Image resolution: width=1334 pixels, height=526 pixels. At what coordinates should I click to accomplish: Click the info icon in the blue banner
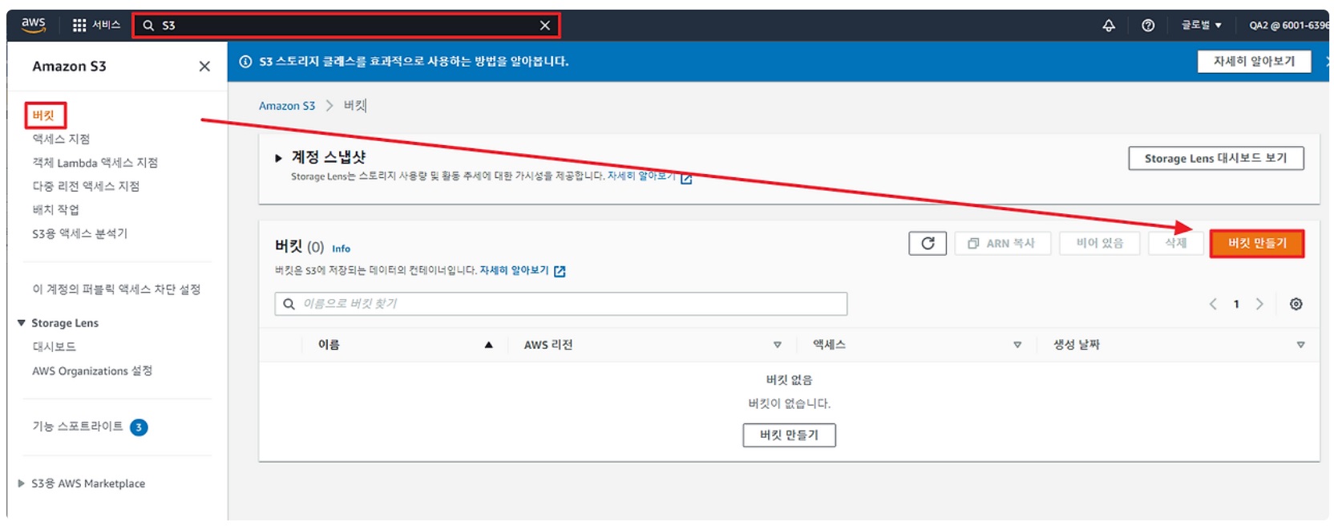(x=245, y=62)
